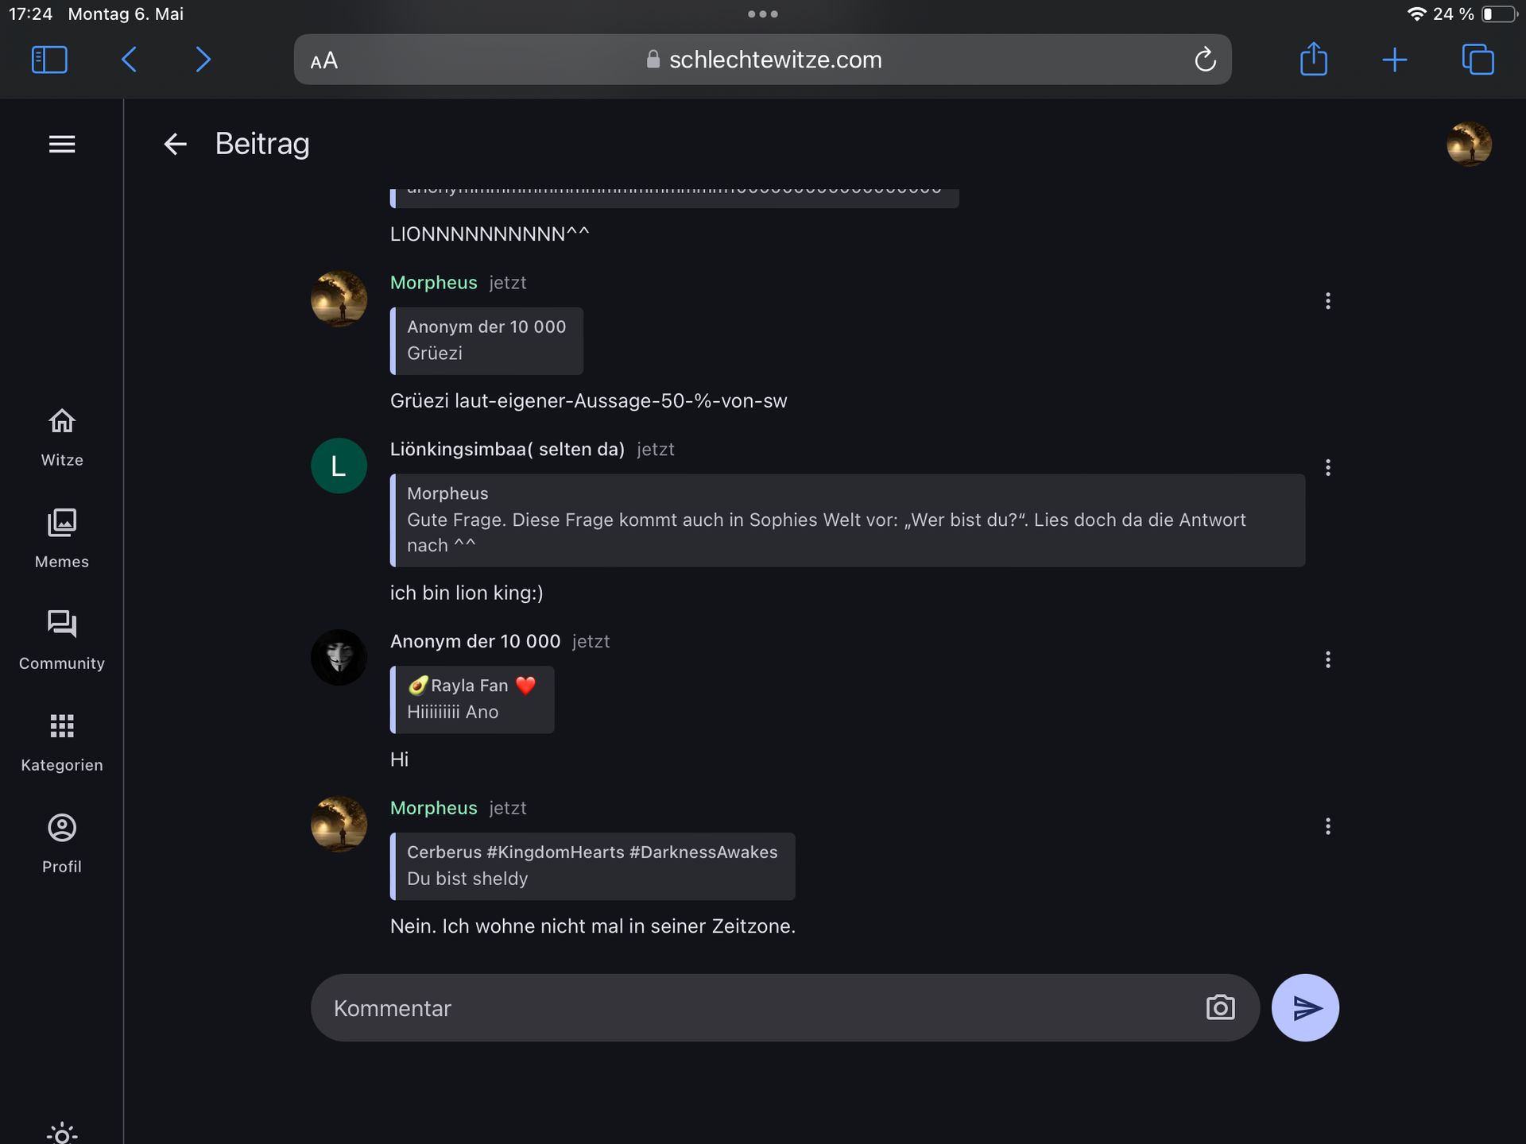
Task: Open the hamburger navigation menu
Action: [x=62, y=144]
